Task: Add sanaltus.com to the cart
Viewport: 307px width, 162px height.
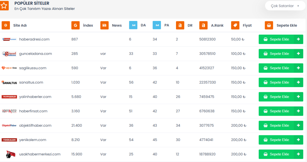Action: point(281,82)
